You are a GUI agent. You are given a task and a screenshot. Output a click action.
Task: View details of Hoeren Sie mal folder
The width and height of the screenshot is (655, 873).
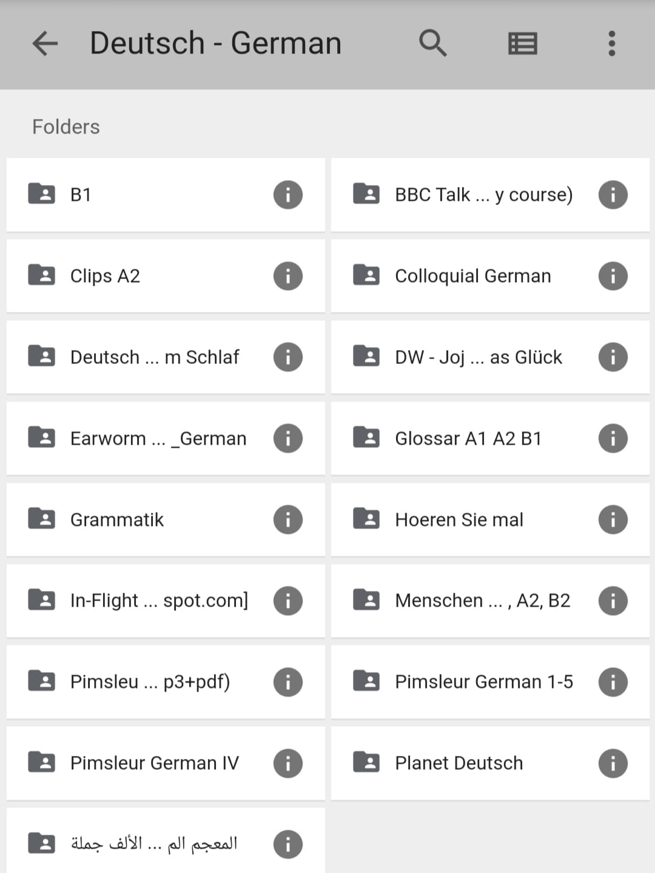[x=613, y=520]
